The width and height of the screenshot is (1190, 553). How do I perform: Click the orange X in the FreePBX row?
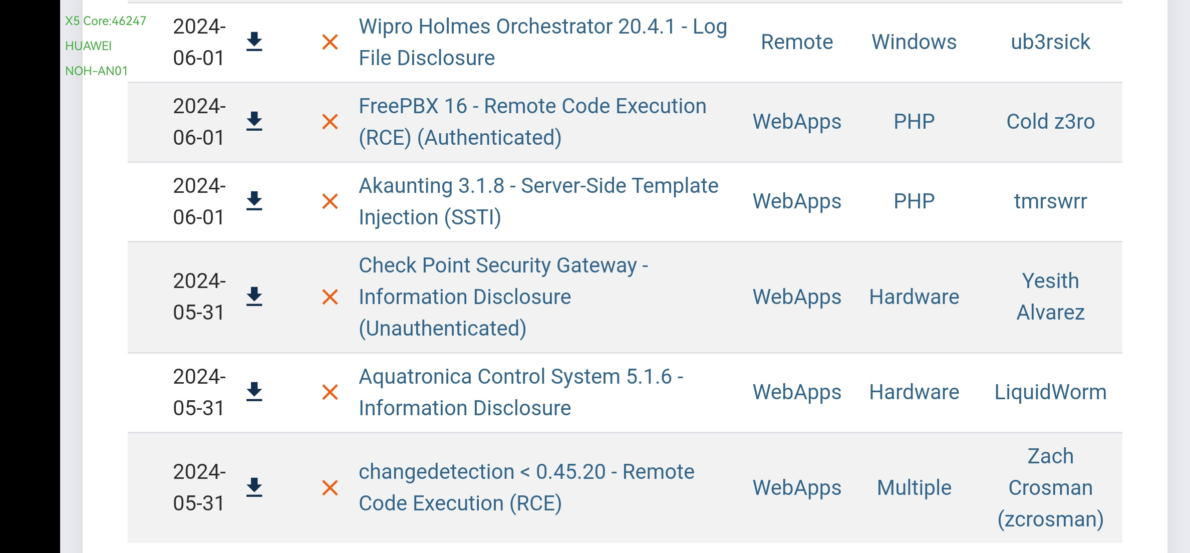point(330,122)
